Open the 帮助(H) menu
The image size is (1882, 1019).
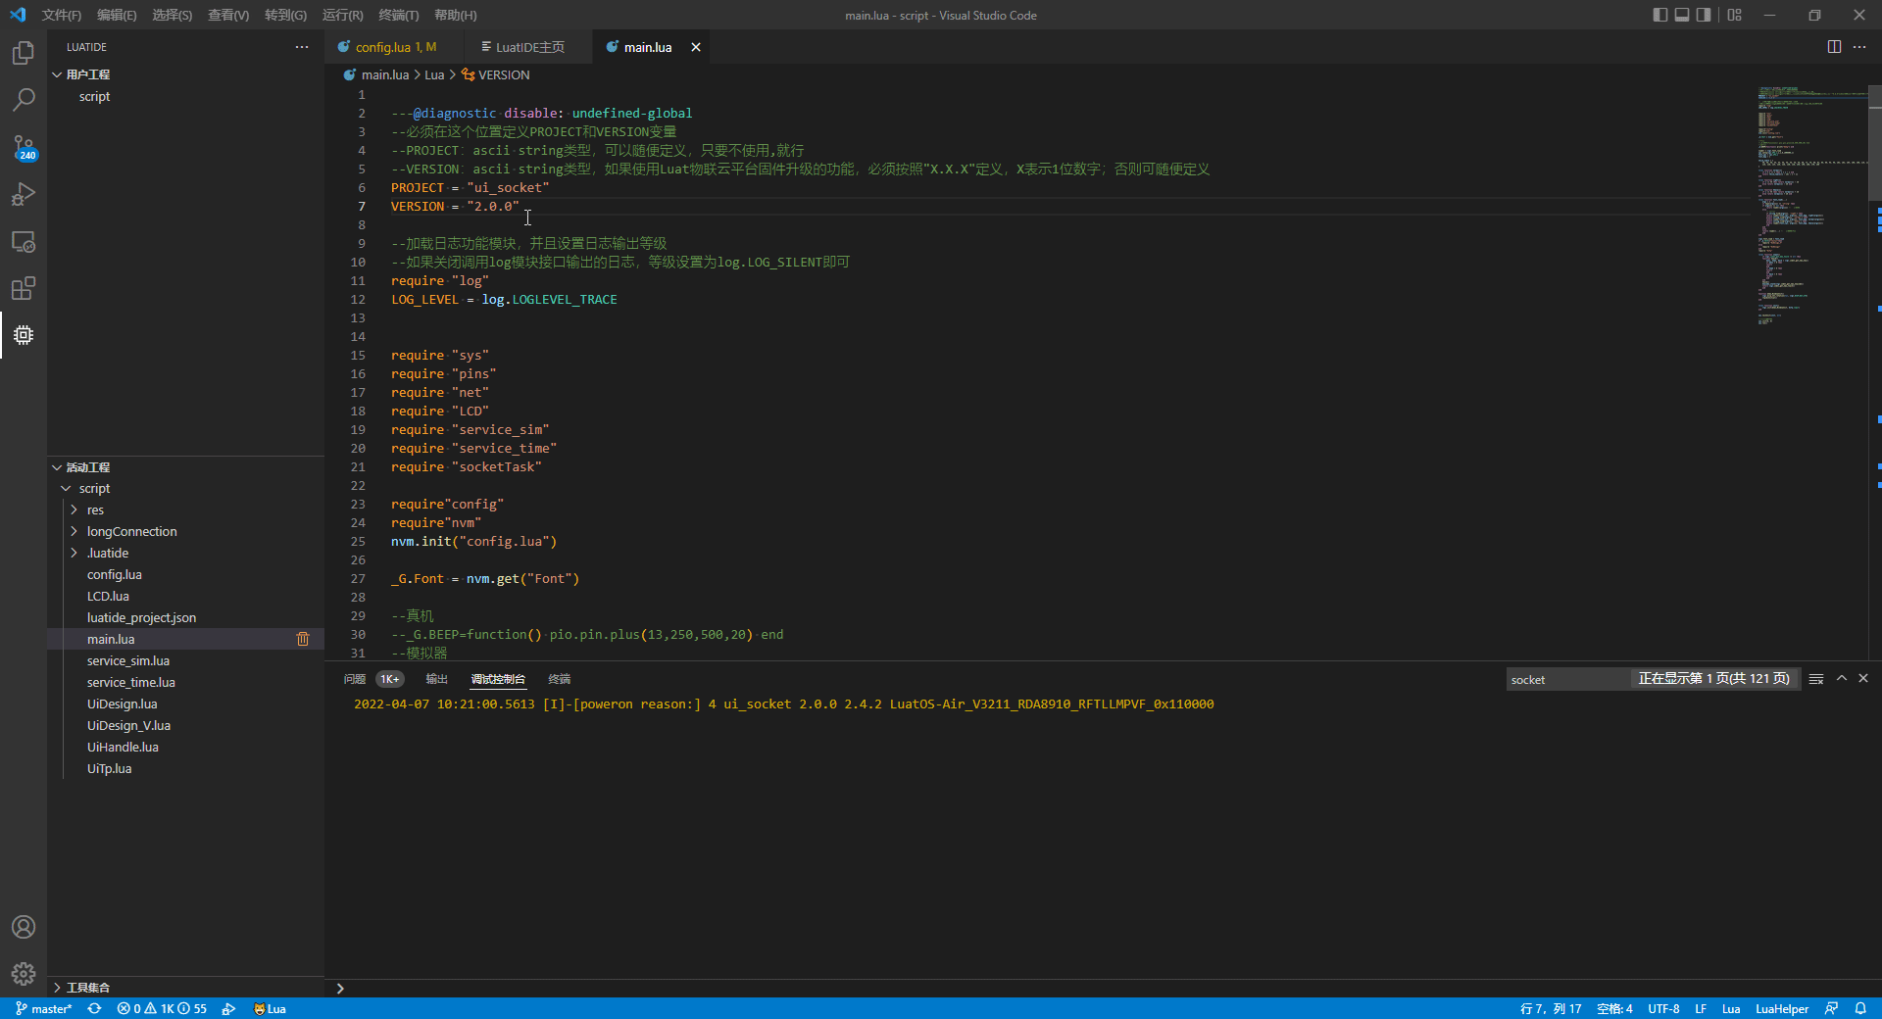[456, 15]
